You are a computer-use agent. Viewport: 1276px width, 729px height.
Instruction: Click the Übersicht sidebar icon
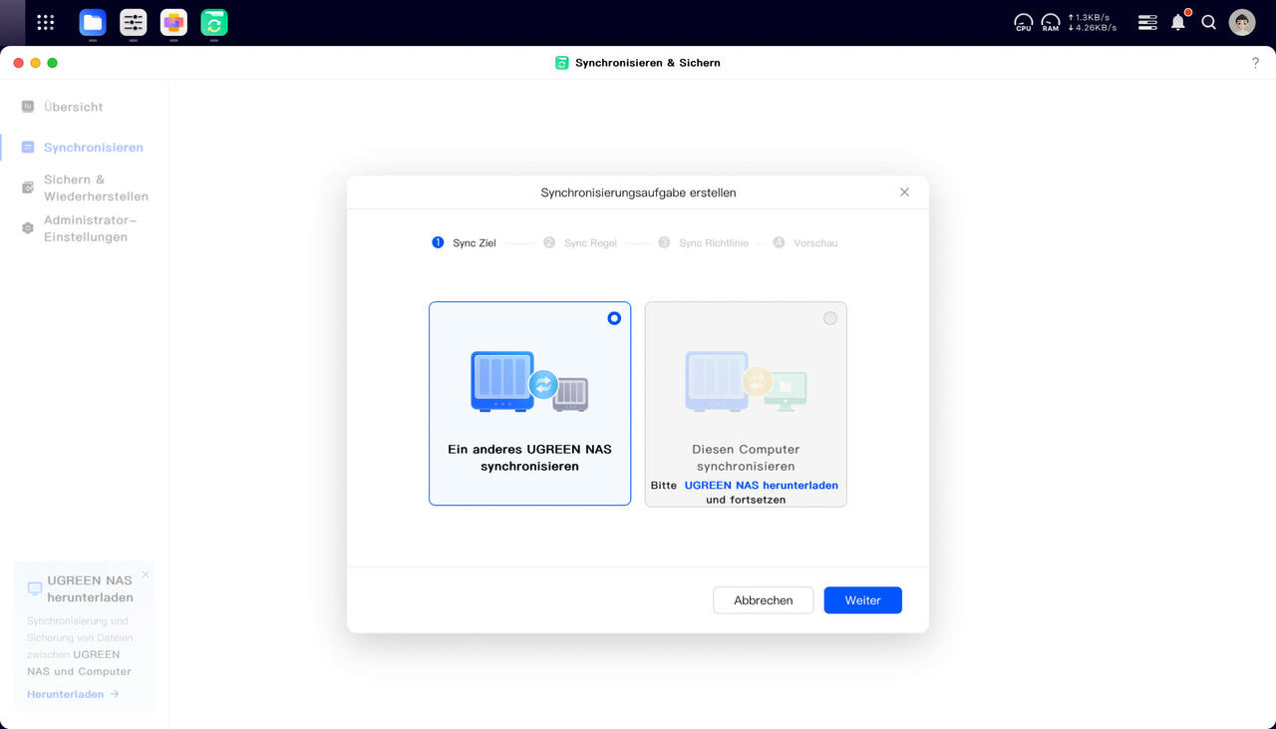point(28,107)
